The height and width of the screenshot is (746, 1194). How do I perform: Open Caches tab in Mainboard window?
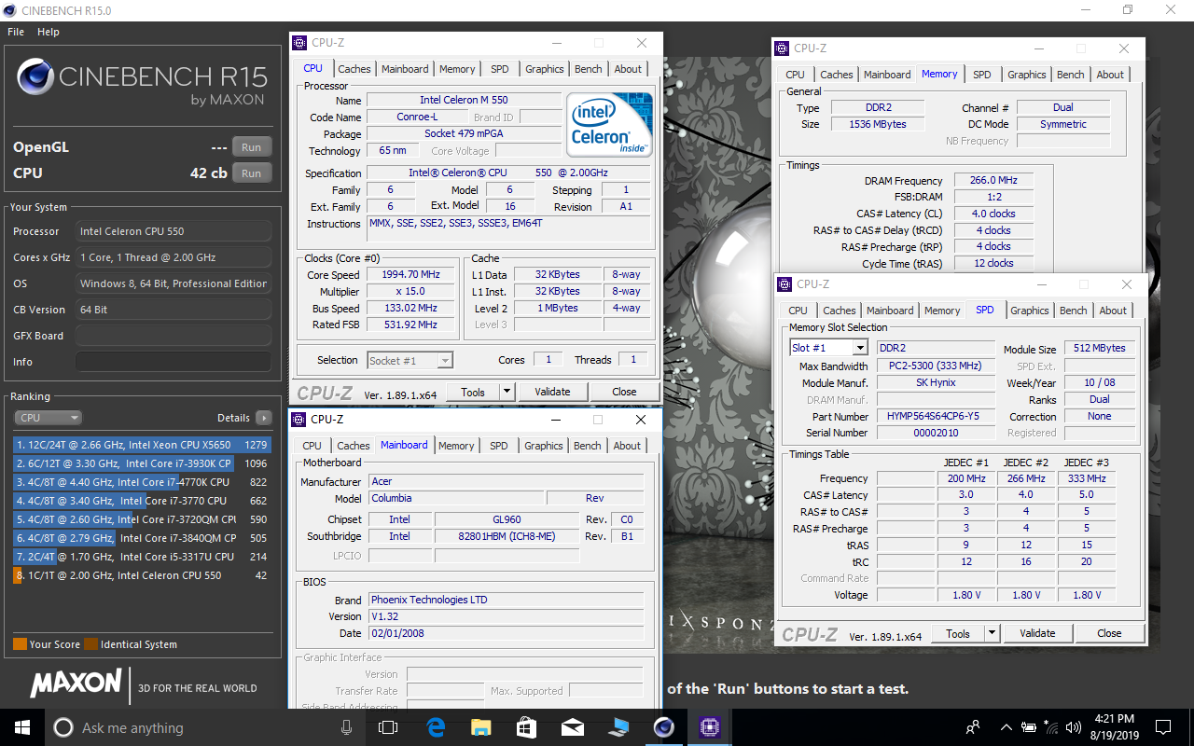click(x=354, y=446)
